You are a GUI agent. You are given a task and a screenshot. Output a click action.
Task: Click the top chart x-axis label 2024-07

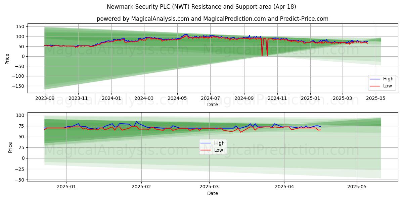tap(210, 98)
